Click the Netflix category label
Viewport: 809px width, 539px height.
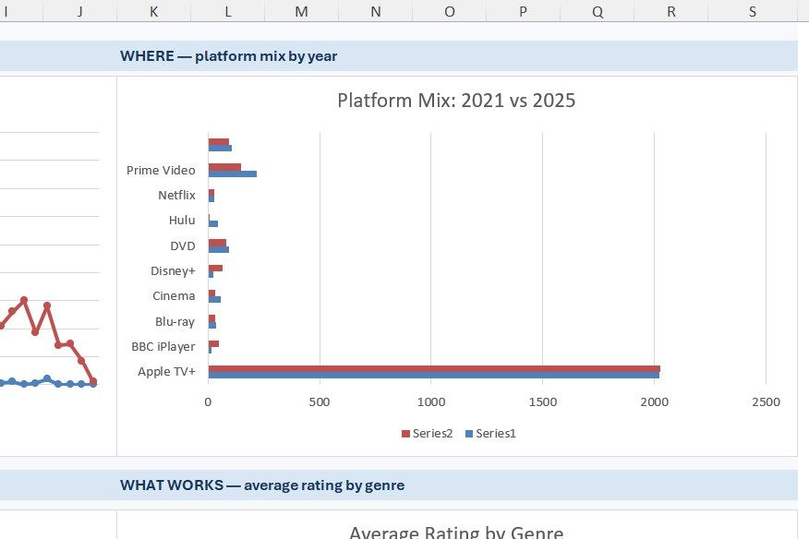(177, 195)
